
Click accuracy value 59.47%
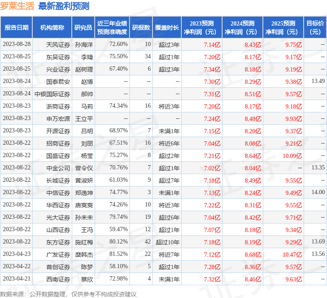(x=118, y=229)
